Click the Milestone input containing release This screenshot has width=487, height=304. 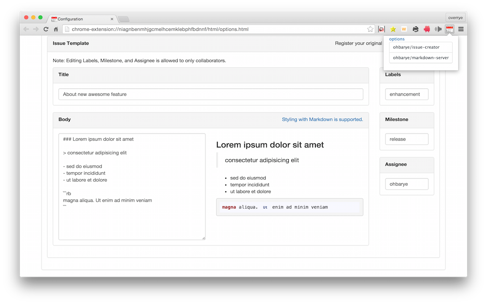pyautogui.click(x=407, y=139)
